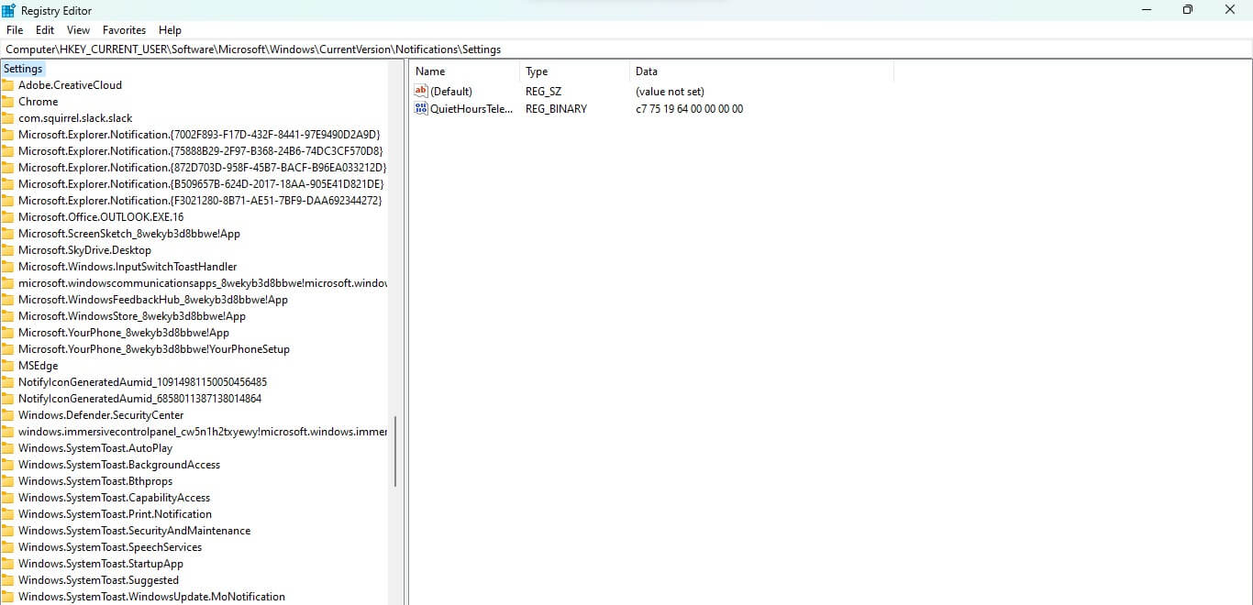
Task: Click the string value icon beside (Default)
Action: click(421, 92)
